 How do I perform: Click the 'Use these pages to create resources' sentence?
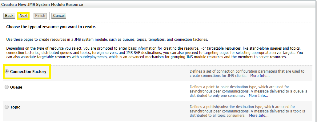tap(107, 40)
